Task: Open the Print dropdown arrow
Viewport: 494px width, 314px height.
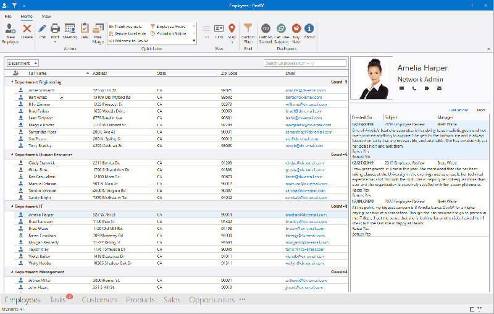Action: [55, 42]
